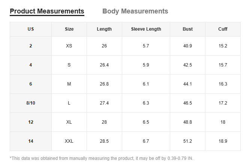Screen dimensions: 250x164
Task: Select the Size column header
Action: click(x=69, y=29)
